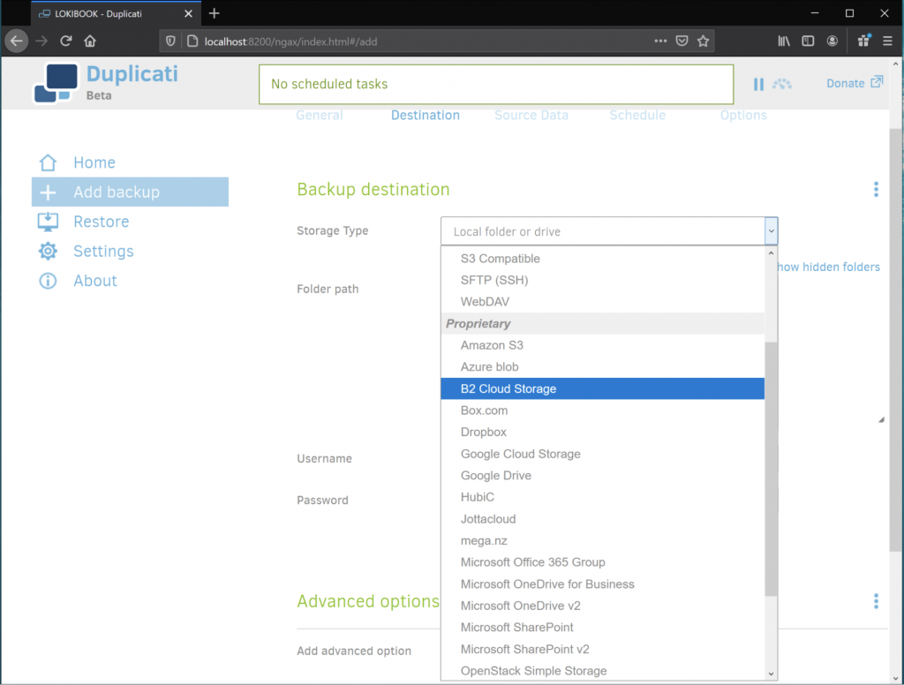
Task: Open Advanced options three-dot menu
Action: tap(877, 601)
